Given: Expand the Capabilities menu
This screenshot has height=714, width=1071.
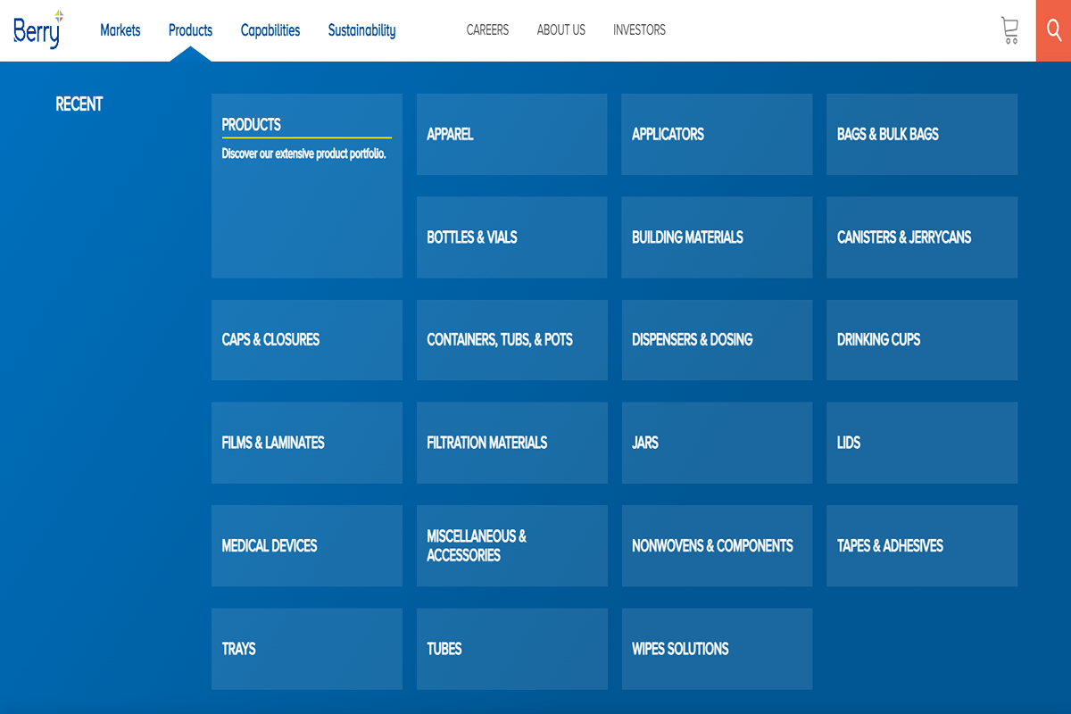Looking at the screenshot, I should [x=270, y=30].
